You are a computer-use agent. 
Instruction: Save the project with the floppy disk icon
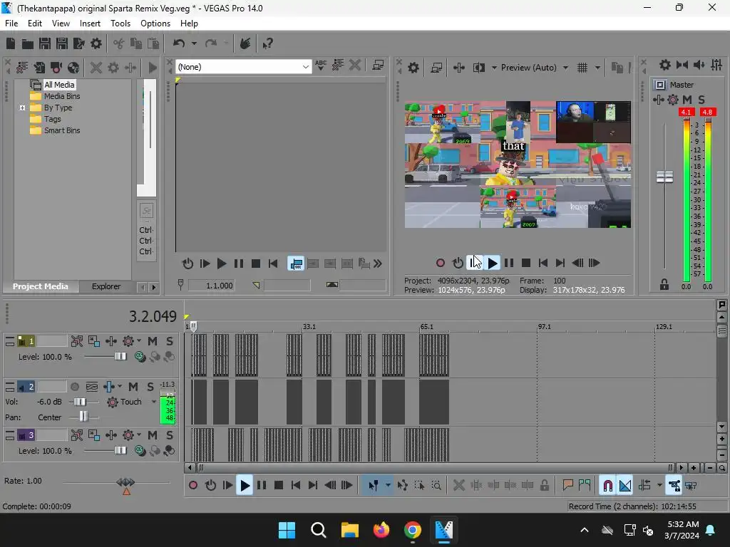click(x=45, y=43)
